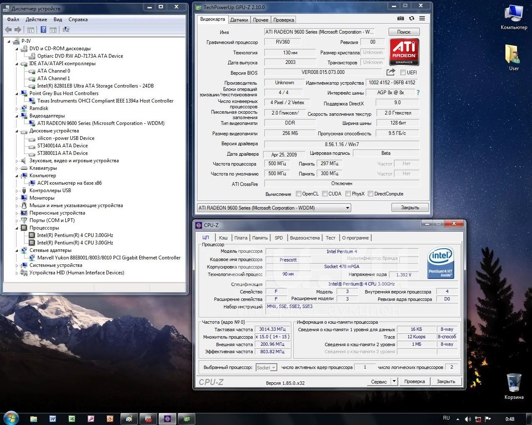
Task: Collapse the P-IV root tree node
Action: click(x=9, y=41)
